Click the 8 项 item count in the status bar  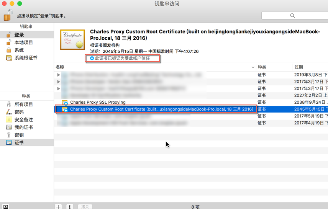(195, 207)
